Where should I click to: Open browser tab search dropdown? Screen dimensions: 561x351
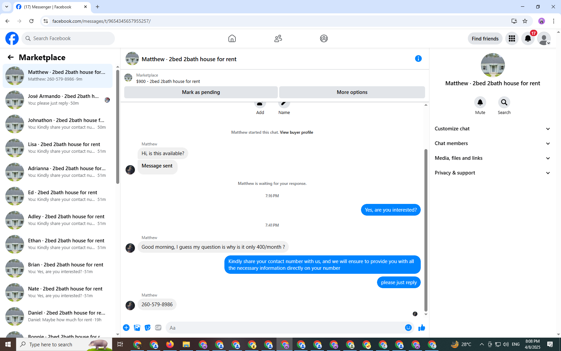pyautogui.click(x=7, y=7)
